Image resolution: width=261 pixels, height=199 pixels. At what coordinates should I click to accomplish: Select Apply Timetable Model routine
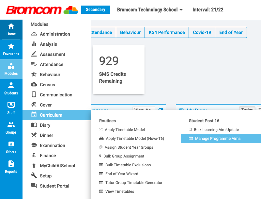click(125, 130)
